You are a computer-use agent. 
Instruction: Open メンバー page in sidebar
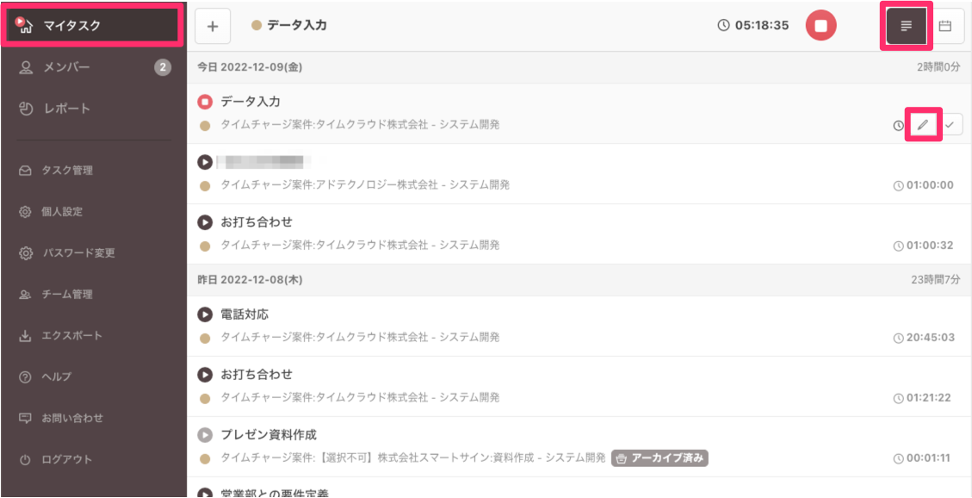coord(66,67)
